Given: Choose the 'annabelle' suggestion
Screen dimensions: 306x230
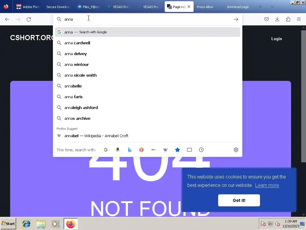Looking at the screenshot, I should tap(148, 86).
